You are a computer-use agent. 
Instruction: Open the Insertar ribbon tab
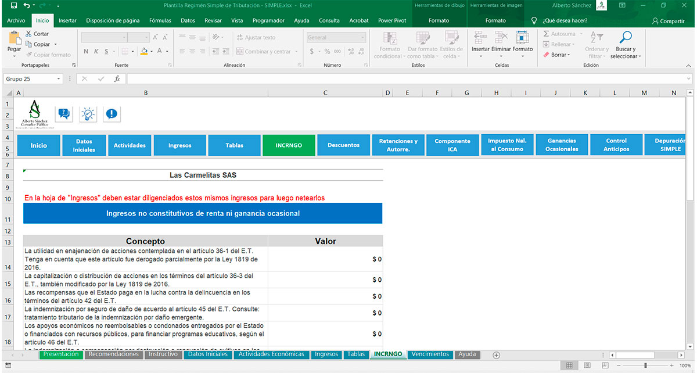(x=67, y=20)
